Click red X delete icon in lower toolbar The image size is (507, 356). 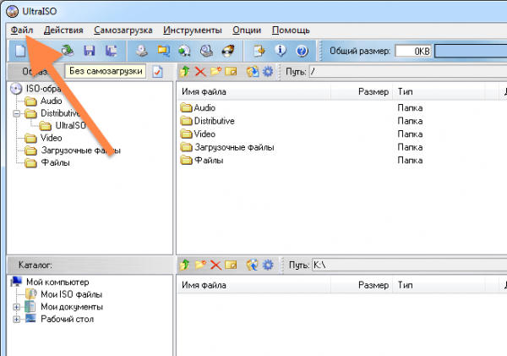[x=215, y=265]
